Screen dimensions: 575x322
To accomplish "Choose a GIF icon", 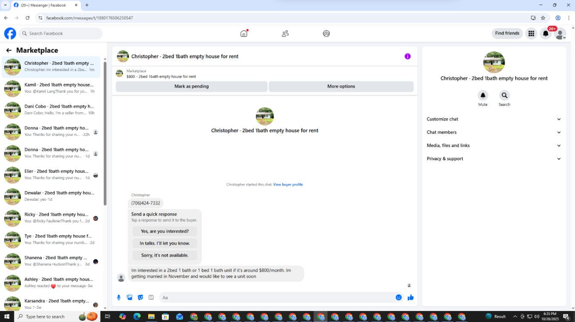I will pyautogui.click(x=151, y=297).
